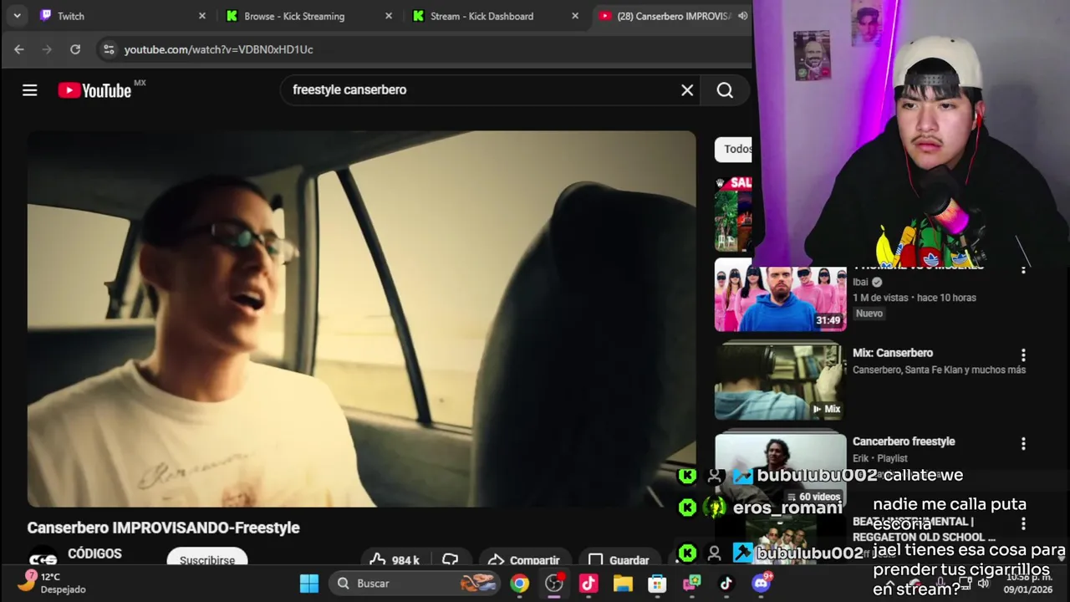Close the Browse - Kick Streaming tab
The width and height of the screenshot is (1070, 602).
(x=389, y=16)
